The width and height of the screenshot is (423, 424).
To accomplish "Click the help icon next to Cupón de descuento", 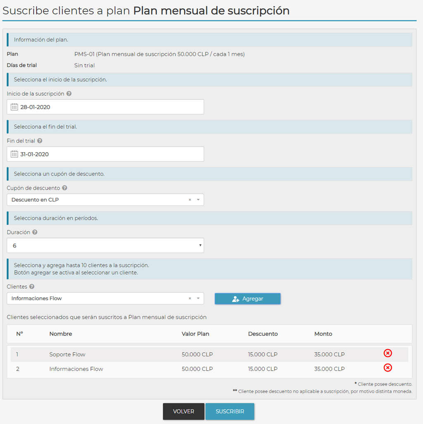I will [64, 188].
